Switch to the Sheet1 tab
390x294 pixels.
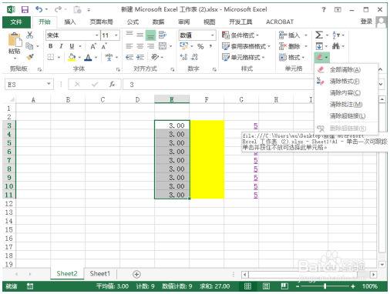coord(100,274)
